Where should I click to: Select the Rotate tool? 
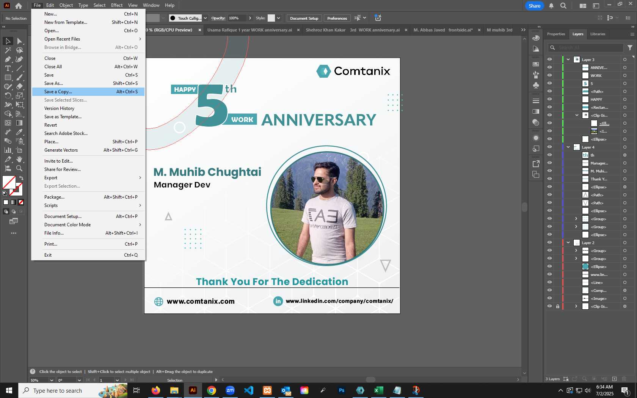(x=8, y=96)
